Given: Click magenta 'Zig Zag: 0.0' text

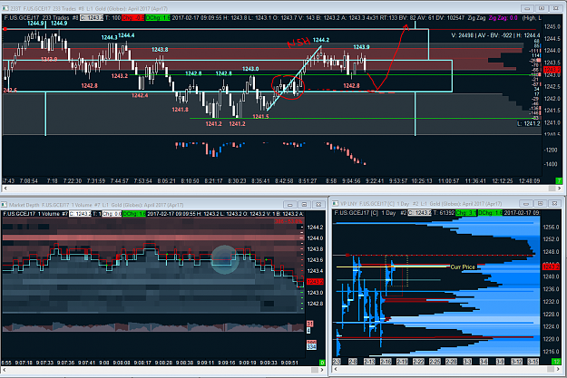Looking at the screenshot, I should tap(503, 18).
